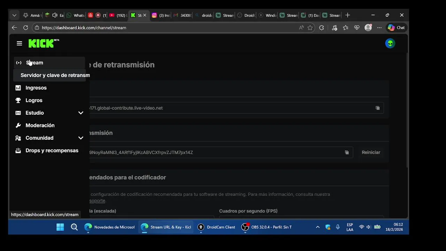Viewport: 446px width, 251px height.
Task: Follow the soporte link
Action: [98, 200]
